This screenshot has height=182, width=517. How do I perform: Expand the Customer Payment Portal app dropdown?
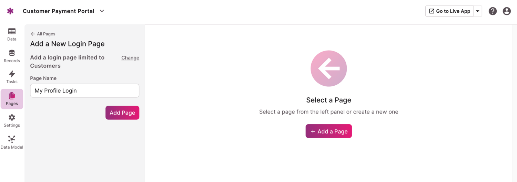[102, 11]
